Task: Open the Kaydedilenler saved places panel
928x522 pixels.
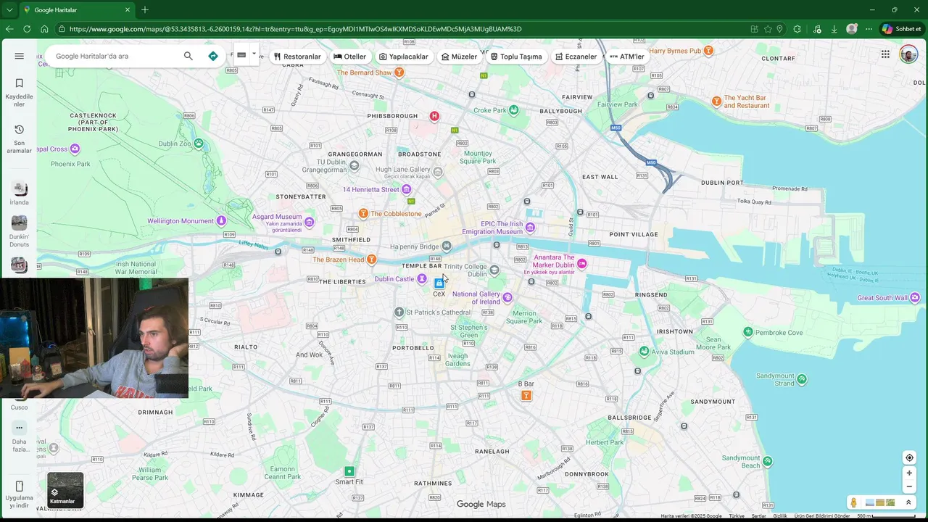Action: [x=20, y=92]
